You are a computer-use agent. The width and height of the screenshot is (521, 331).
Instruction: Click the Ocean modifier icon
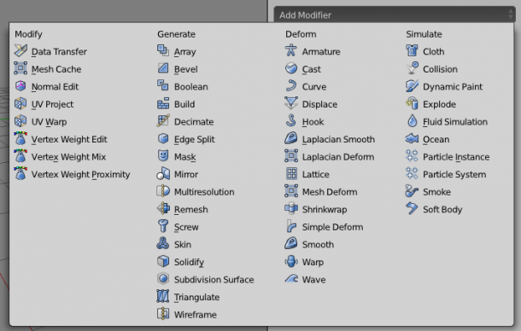412,139
